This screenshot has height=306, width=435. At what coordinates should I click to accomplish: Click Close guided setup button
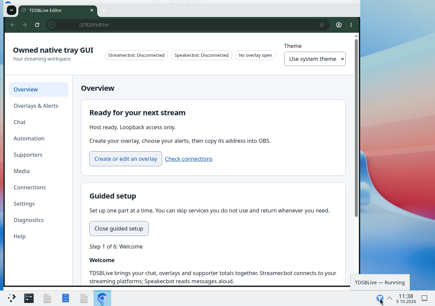[x=119, y=228]
